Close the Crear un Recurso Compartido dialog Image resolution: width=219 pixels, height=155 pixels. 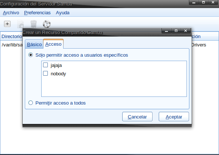(x=186, y=31)
